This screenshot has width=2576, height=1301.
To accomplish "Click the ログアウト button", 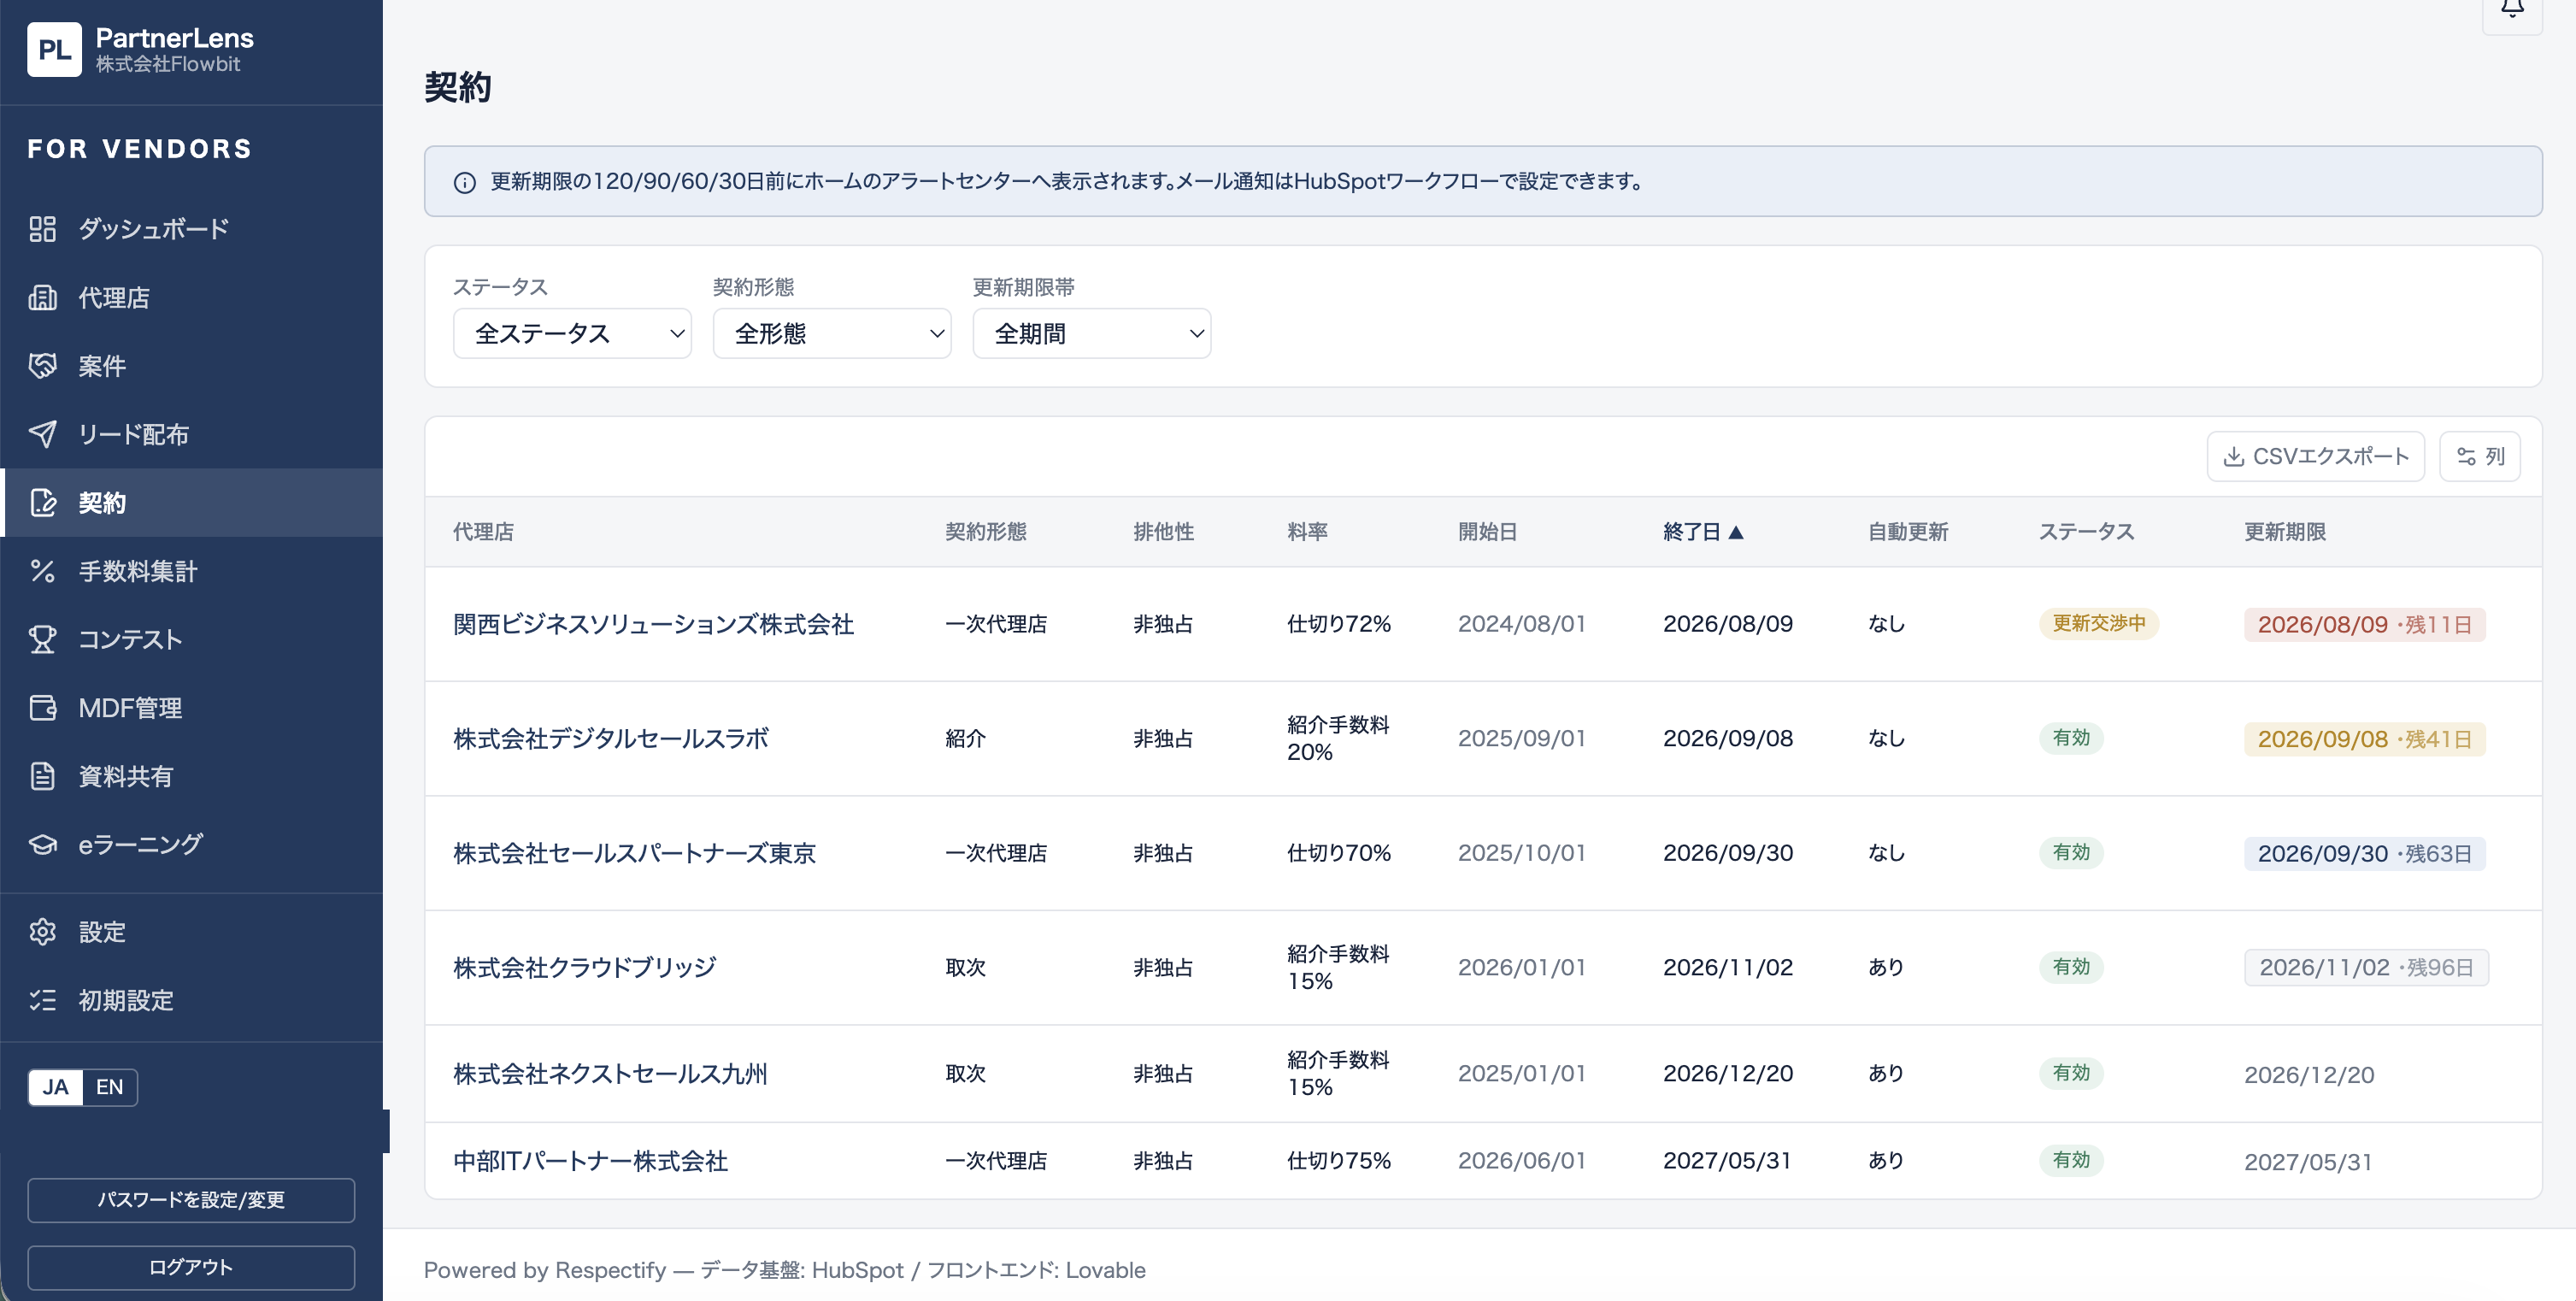I will pyautogui.click(x=191, y=1267).
